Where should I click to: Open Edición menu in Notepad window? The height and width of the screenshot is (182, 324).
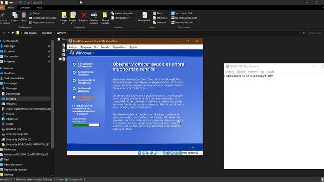241,72
